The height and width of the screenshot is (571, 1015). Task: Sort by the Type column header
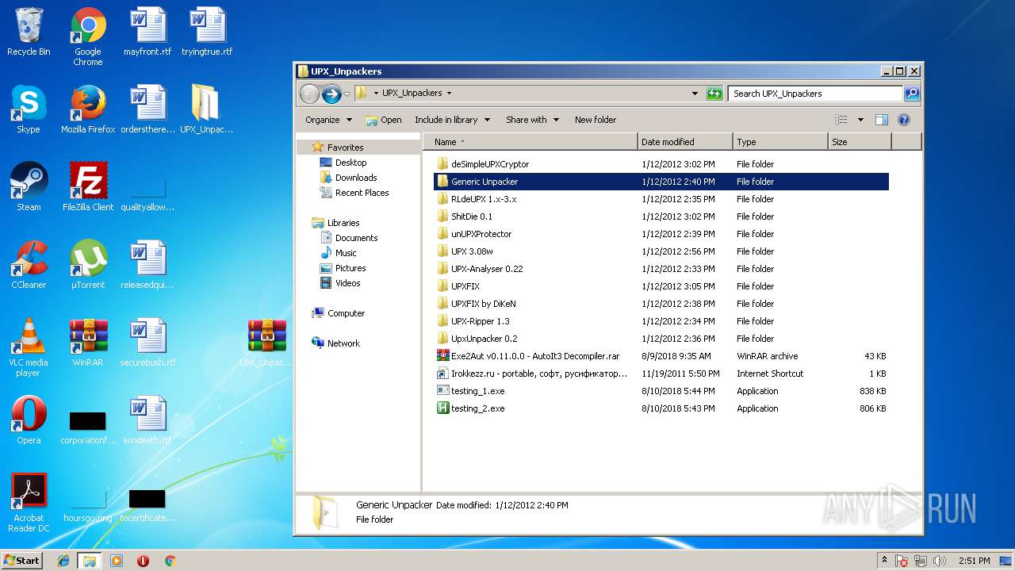pyautogui.click(x=780, y=142)
